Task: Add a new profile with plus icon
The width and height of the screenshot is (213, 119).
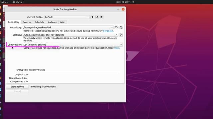Action: (93, 17)
